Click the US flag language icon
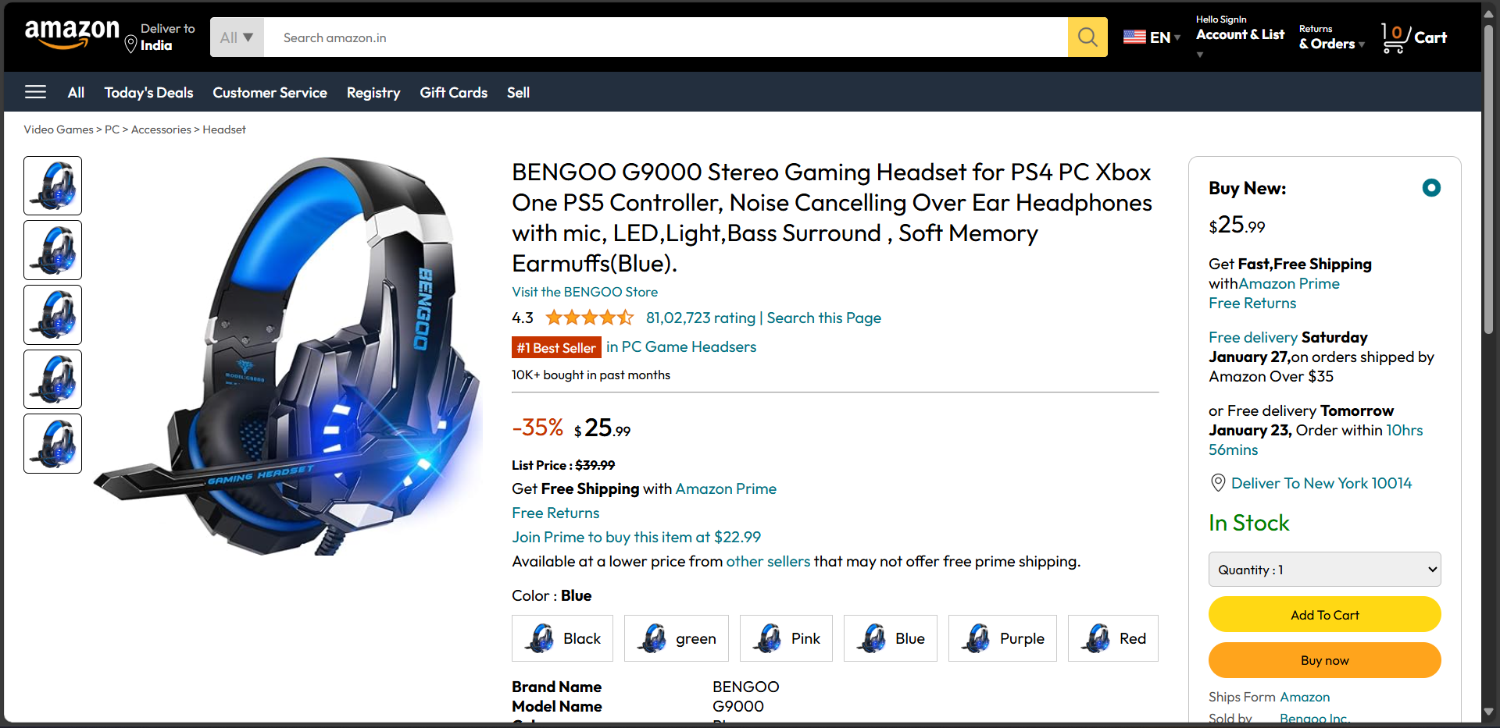The height and width of the screenshot is (728, 1500). (1134, 37)
